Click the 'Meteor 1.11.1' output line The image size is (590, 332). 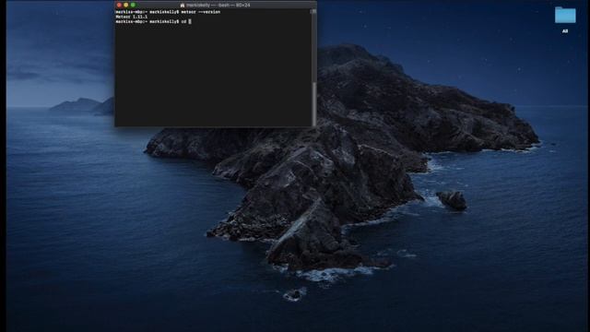coord(131,17)
